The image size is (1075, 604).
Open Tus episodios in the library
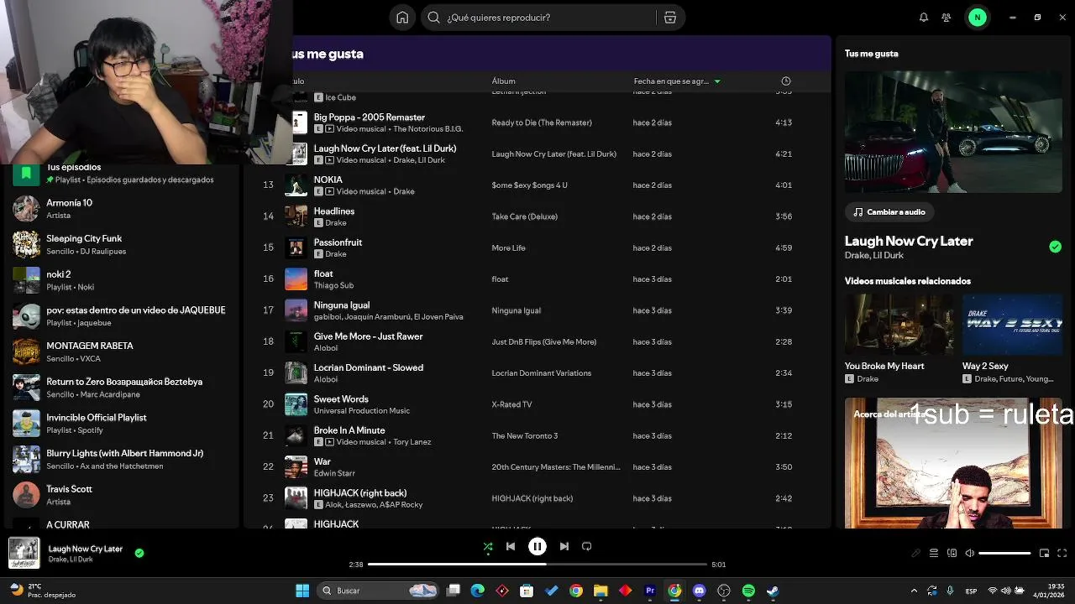point(122,173)
